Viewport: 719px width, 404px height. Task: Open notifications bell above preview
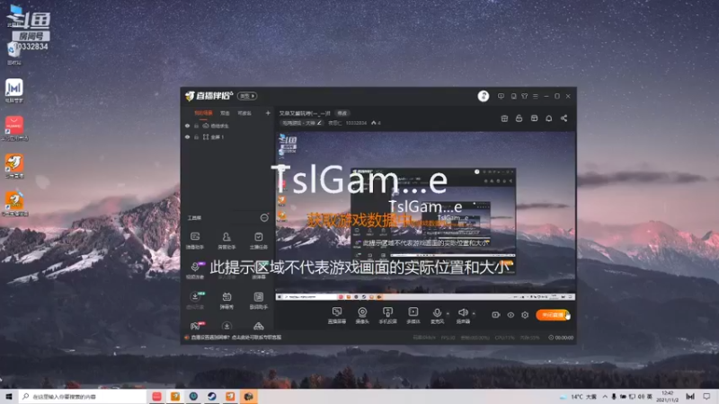(549, 119)
